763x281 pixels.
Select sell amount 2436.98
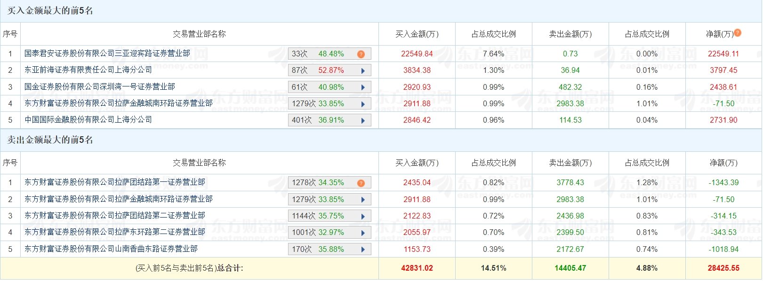pos(570,216)
